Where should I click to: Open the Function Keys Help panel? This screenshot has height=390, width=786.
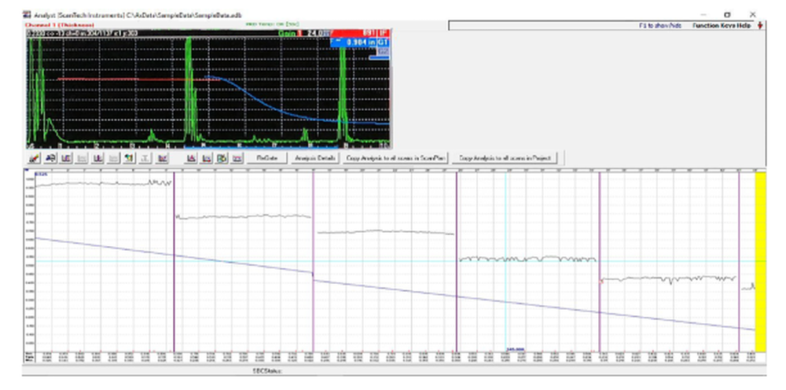[721, 26]
